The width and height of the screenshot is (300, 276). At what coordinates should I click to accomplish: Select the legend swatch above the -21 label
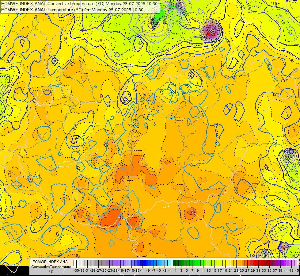pos(114,263)
